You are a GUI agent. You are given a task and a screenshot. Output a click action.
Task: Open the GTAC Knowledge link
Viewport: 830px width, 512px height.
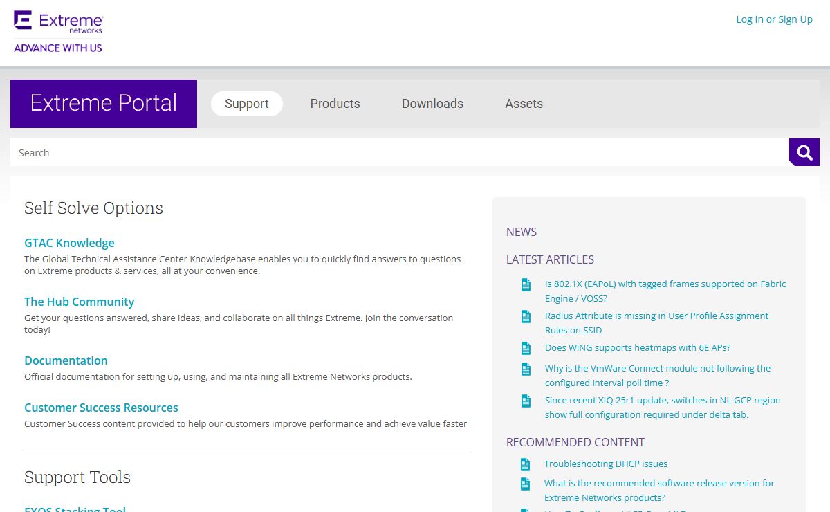click(x=69, y=243)
